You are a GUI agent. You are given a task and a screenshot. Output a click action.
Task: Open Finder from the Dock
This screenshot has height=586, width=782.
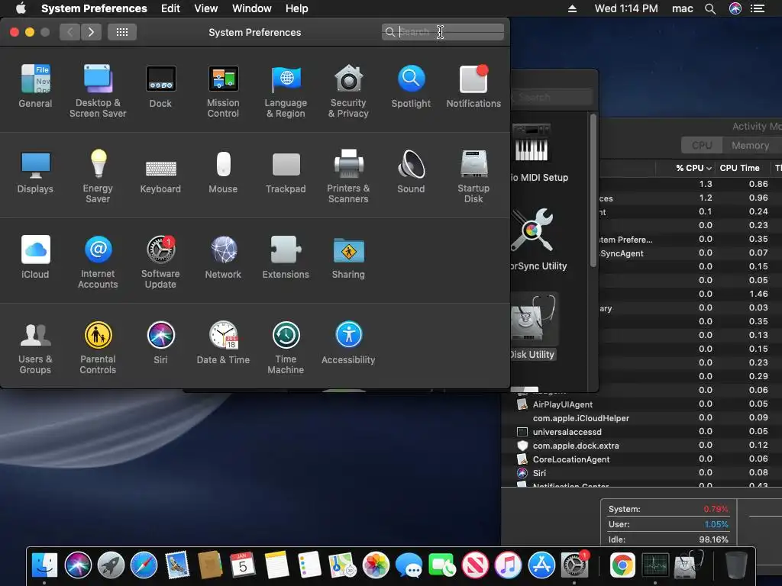click(x=44, y=565)
